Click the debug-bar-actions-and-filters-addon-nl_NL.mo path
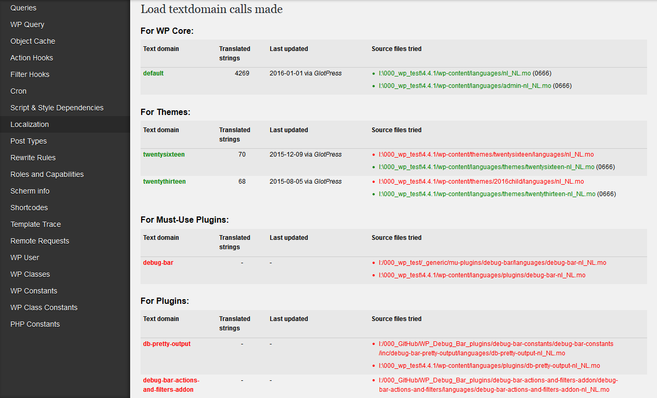Image resolution: width=657 pixels, height=398 pixels. 498,385
